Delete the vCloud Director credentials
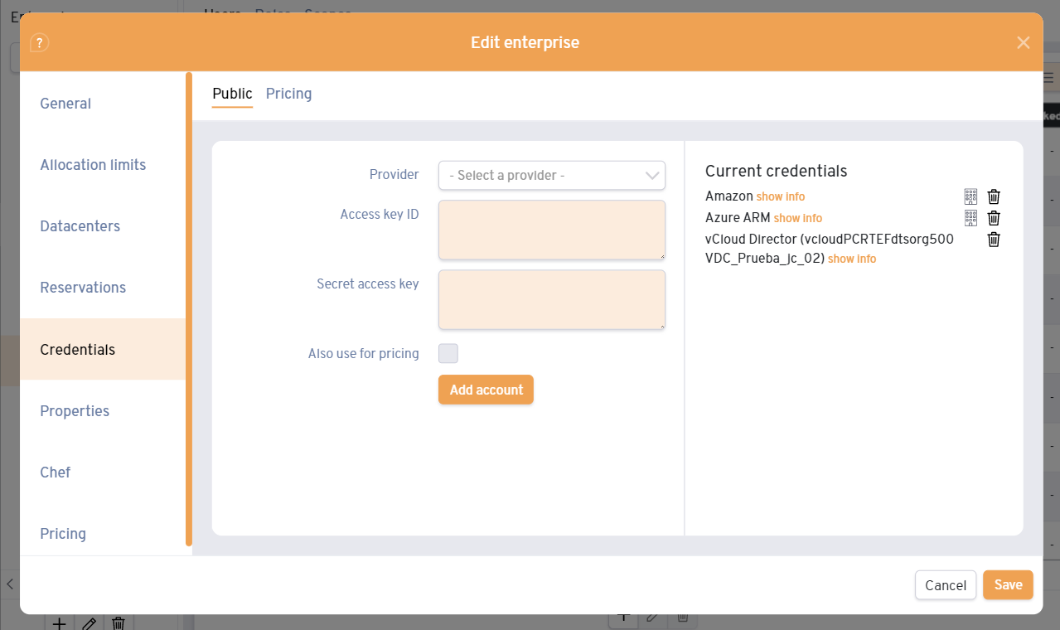This screenshot has width=1060, height=630. (994, 240)
